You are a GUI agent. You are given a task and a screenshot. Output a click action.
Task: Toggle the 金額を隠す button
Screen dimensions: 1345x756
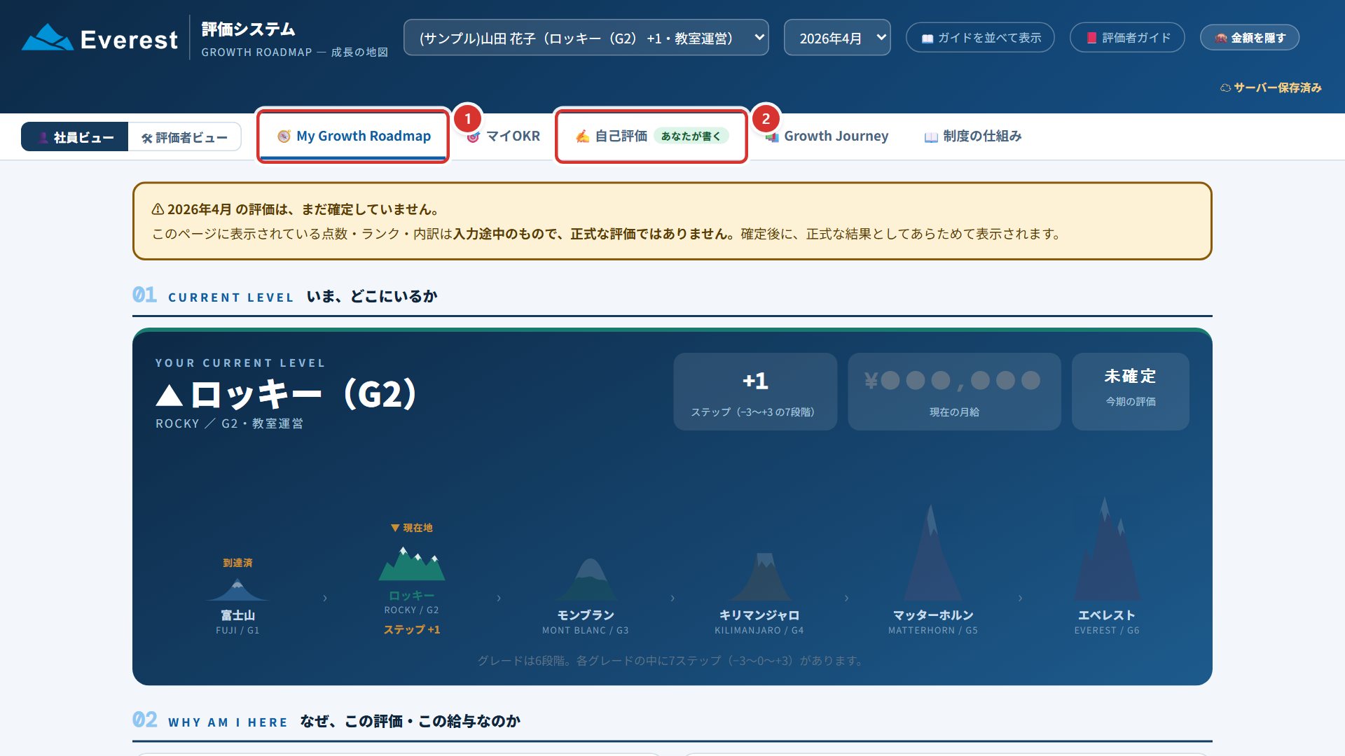coord(1250,38)
